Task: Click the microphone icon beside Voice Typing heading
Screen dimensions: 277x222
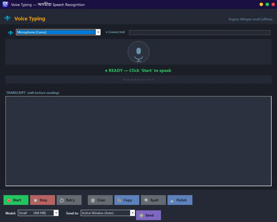Action: [x=7, y=18]
